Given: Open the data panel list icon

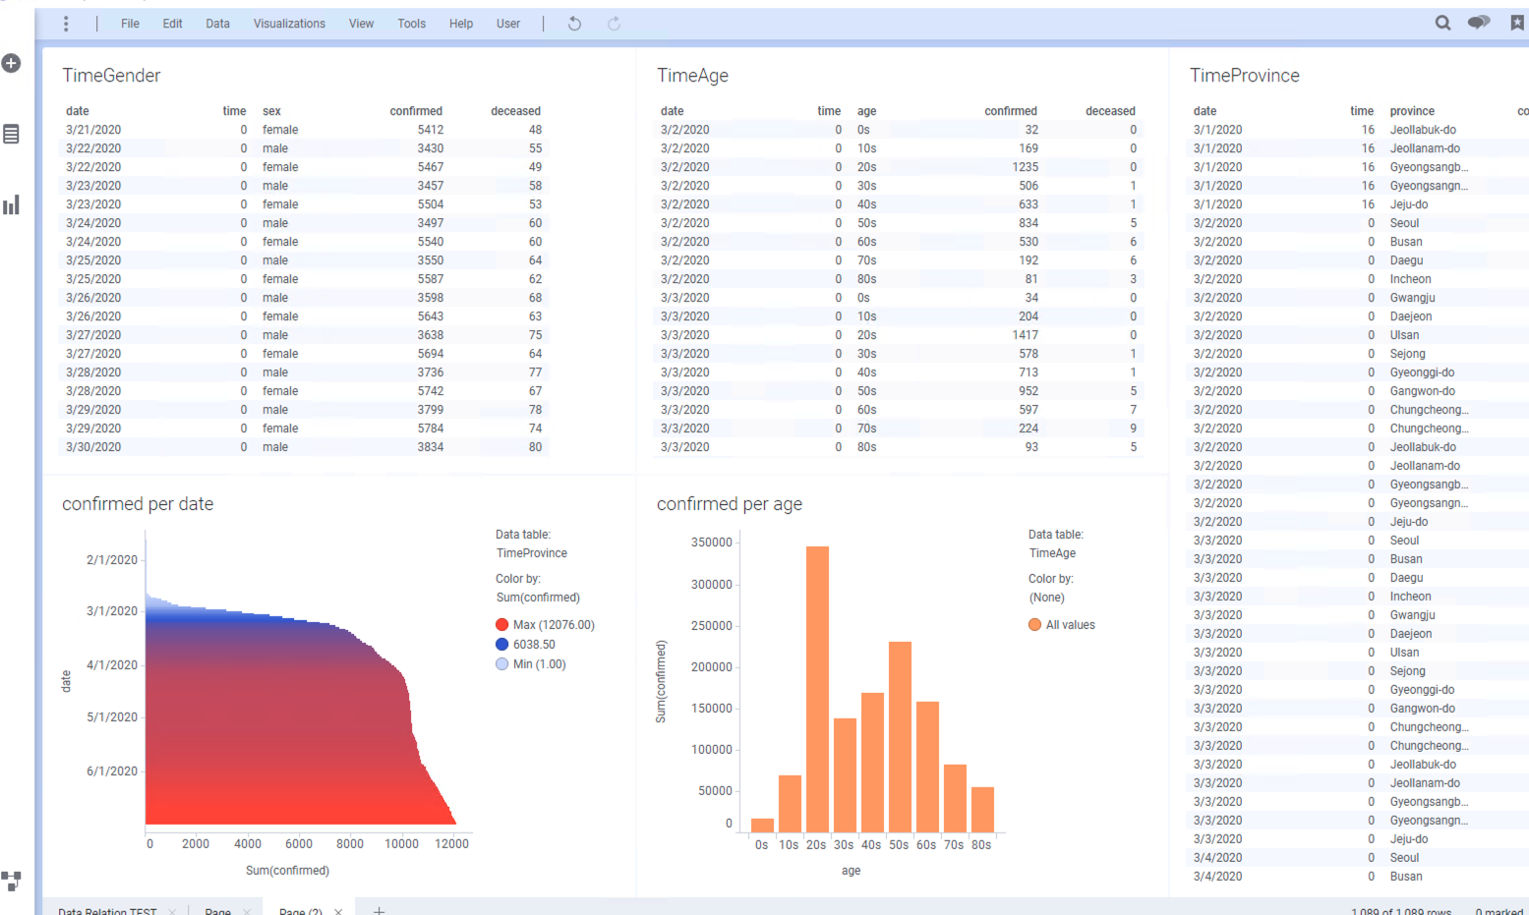Looking at the screenshot, I should coord(11,134).
